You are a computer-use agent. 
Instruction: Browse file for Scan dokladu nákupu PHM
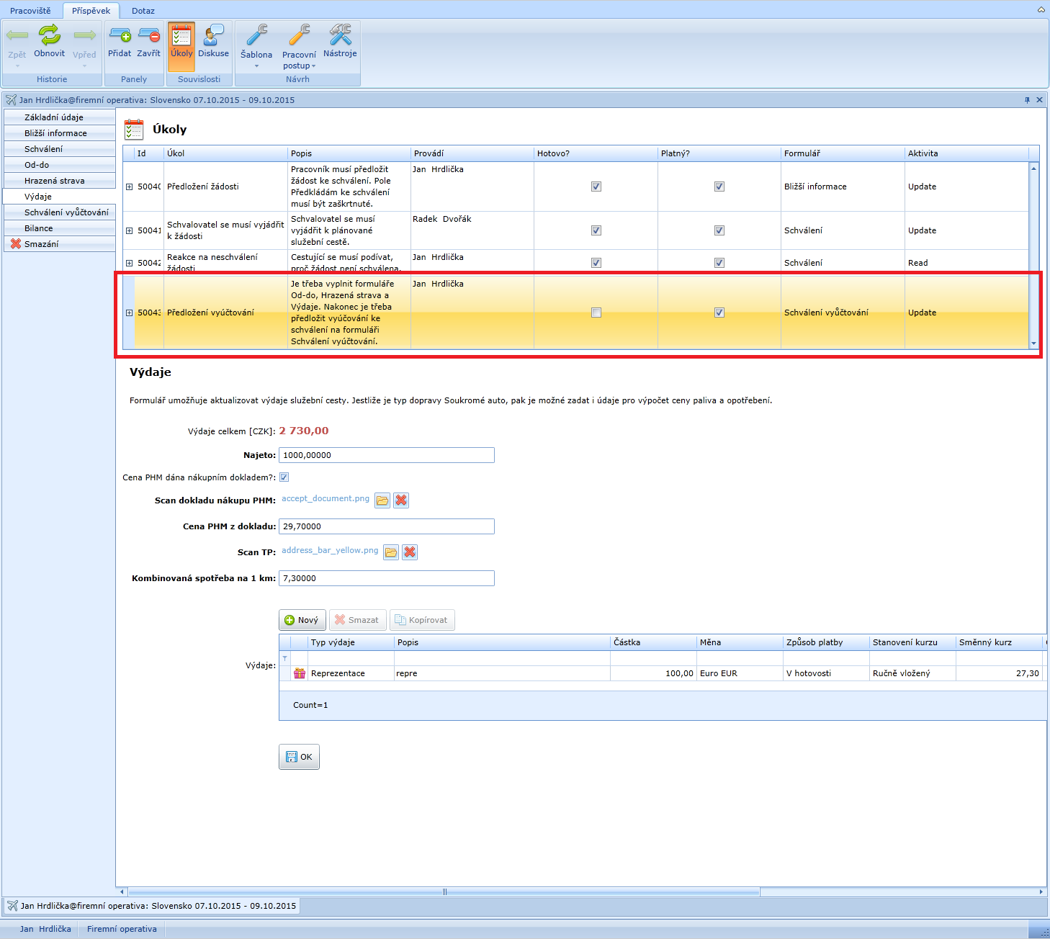(x=382, y=500)
